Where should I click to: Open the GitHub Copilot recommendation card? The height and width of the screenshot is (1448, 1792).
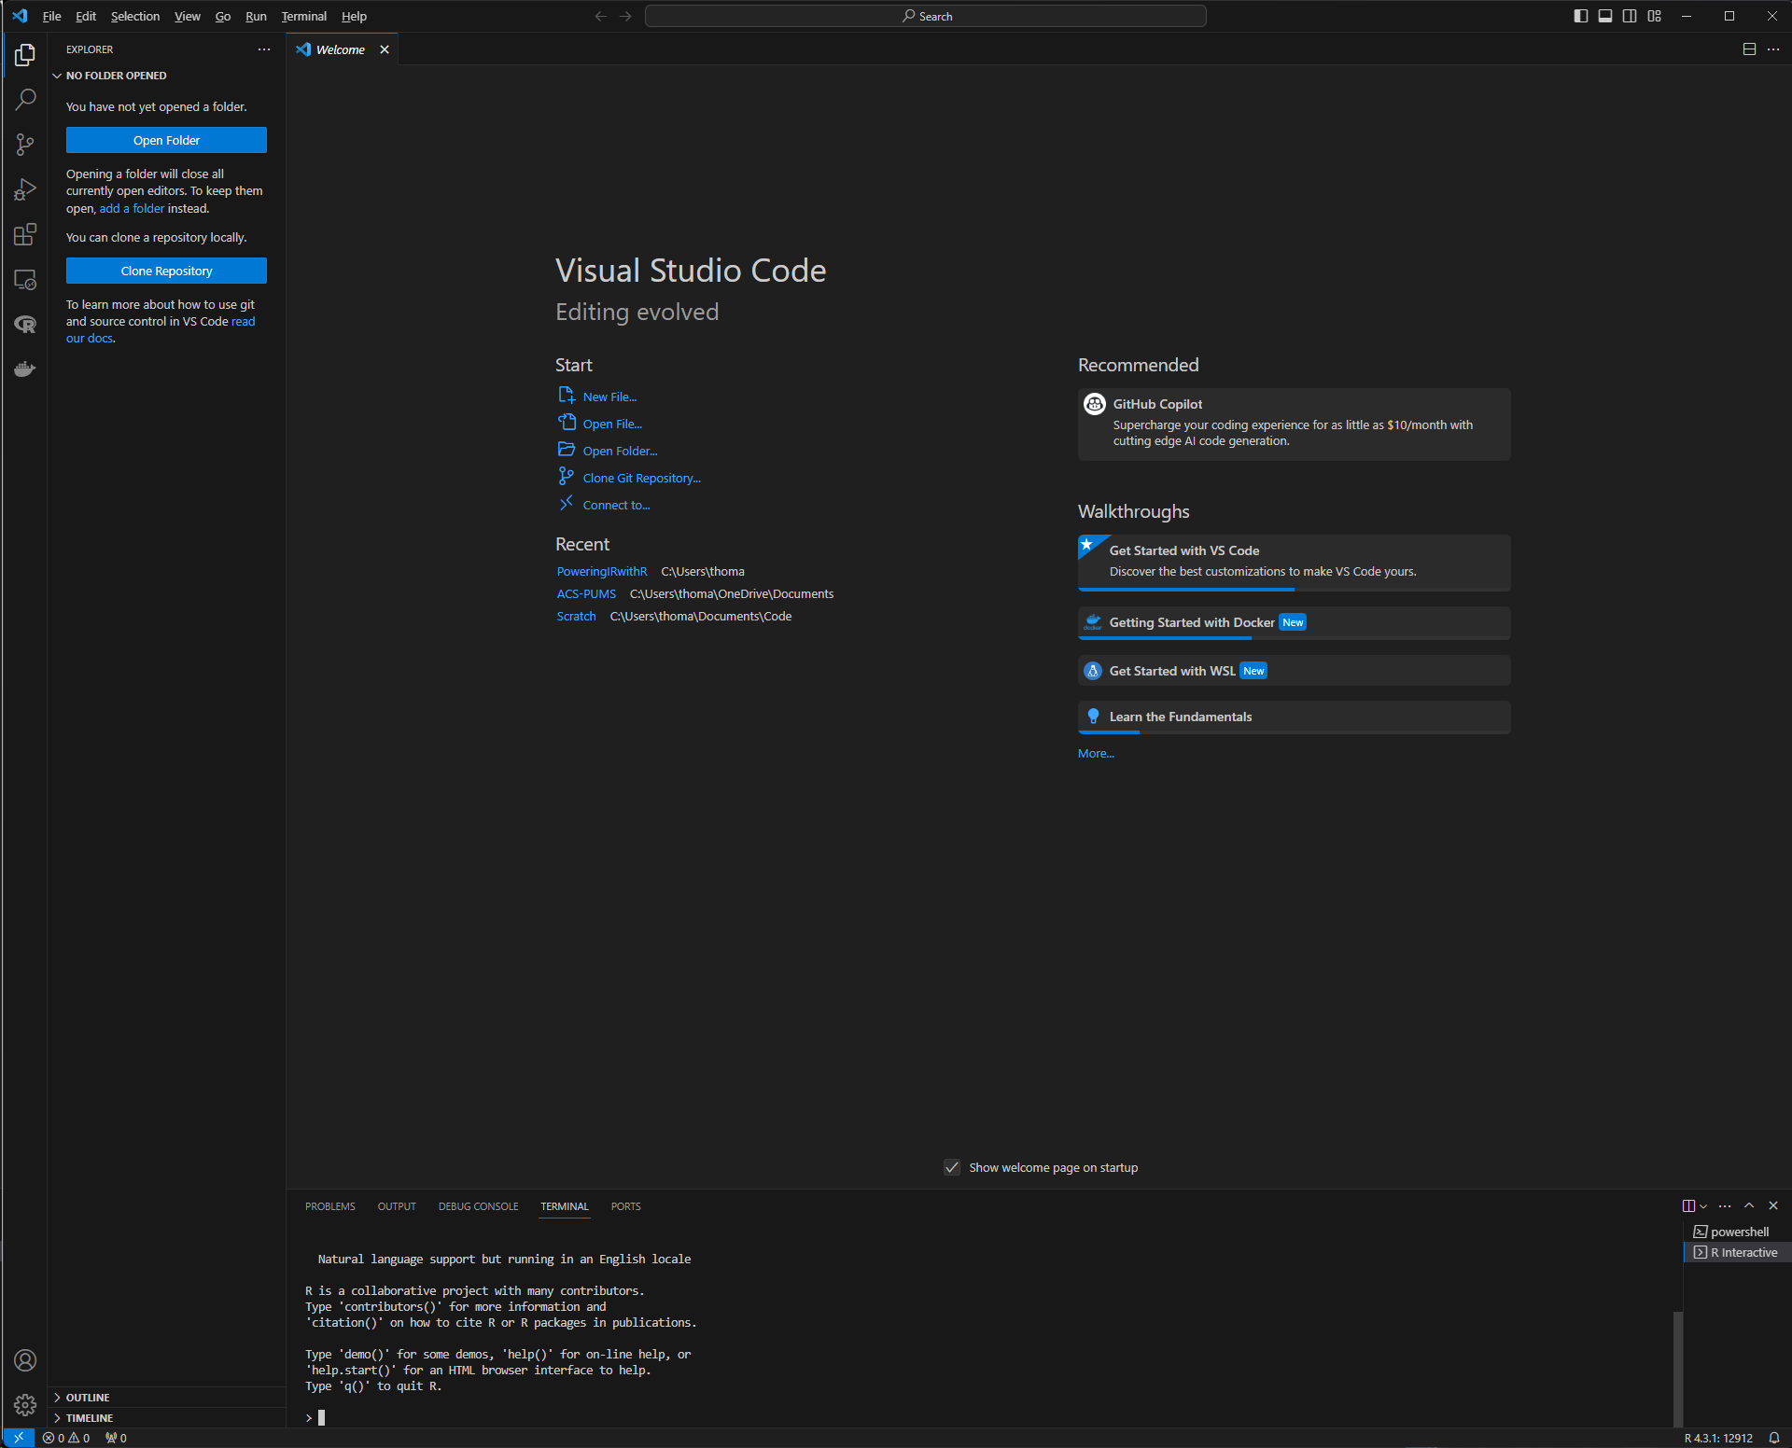pos(1294,425)
